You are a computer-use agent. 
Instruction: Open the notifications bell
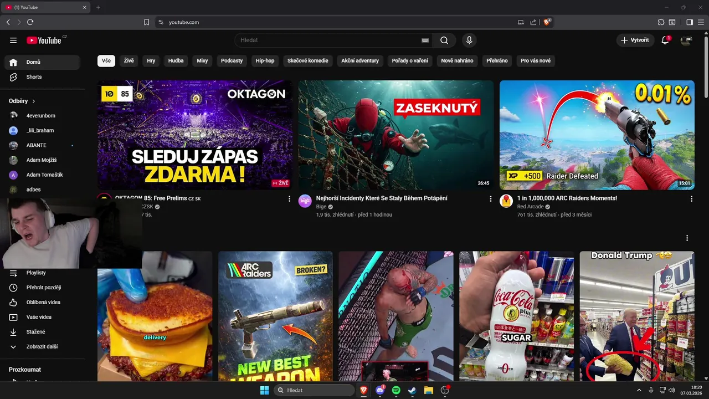point(665,40)
